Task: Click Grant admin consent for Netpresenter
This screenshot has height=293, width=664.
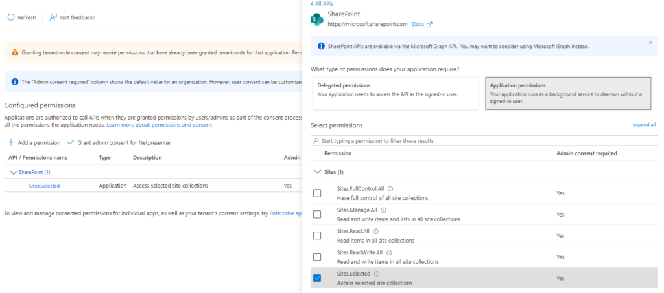Action: 119,143
